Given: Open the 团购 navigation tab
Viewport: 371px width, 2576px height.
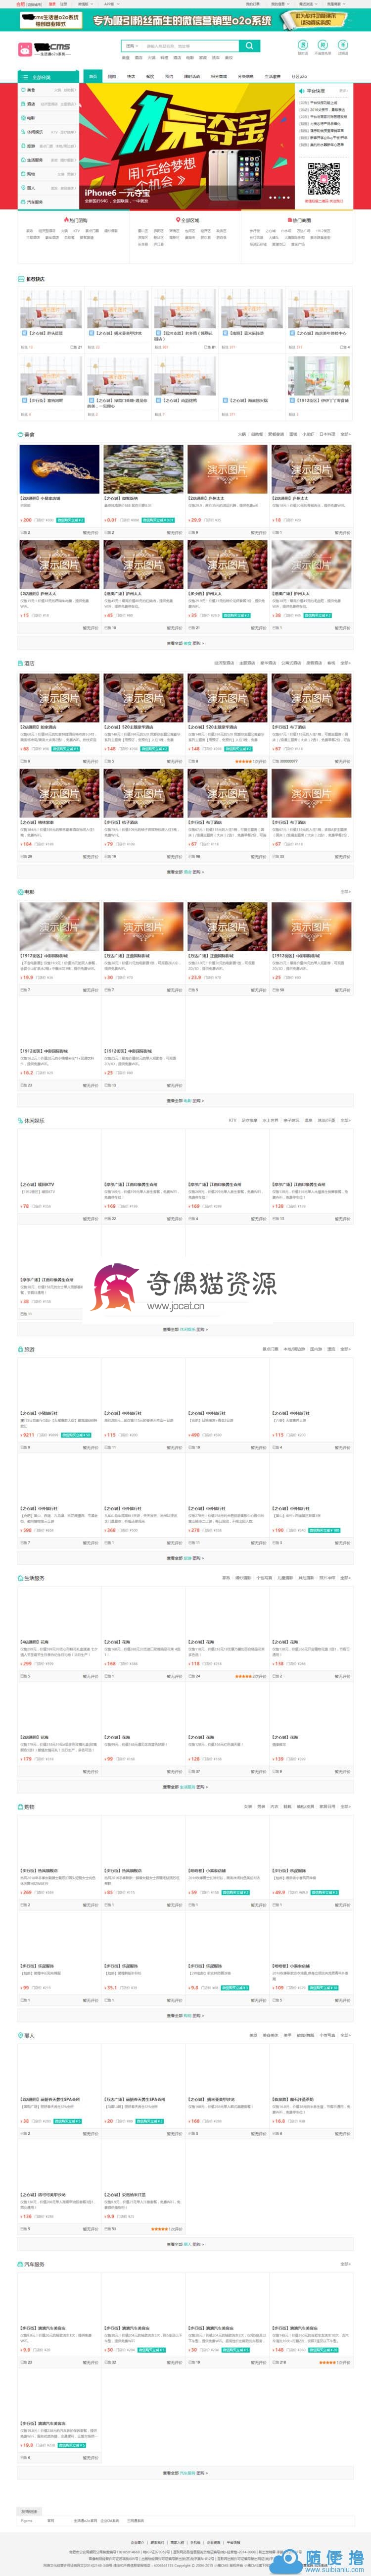Looking at the screenshot, I should point(112,76).
